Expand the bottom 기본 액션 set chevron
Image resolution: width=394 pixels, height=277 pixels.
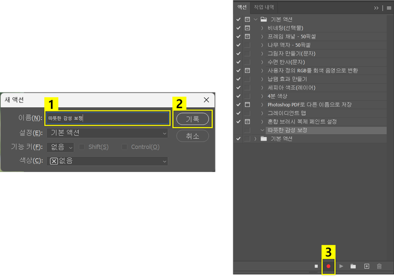point(255,139)
